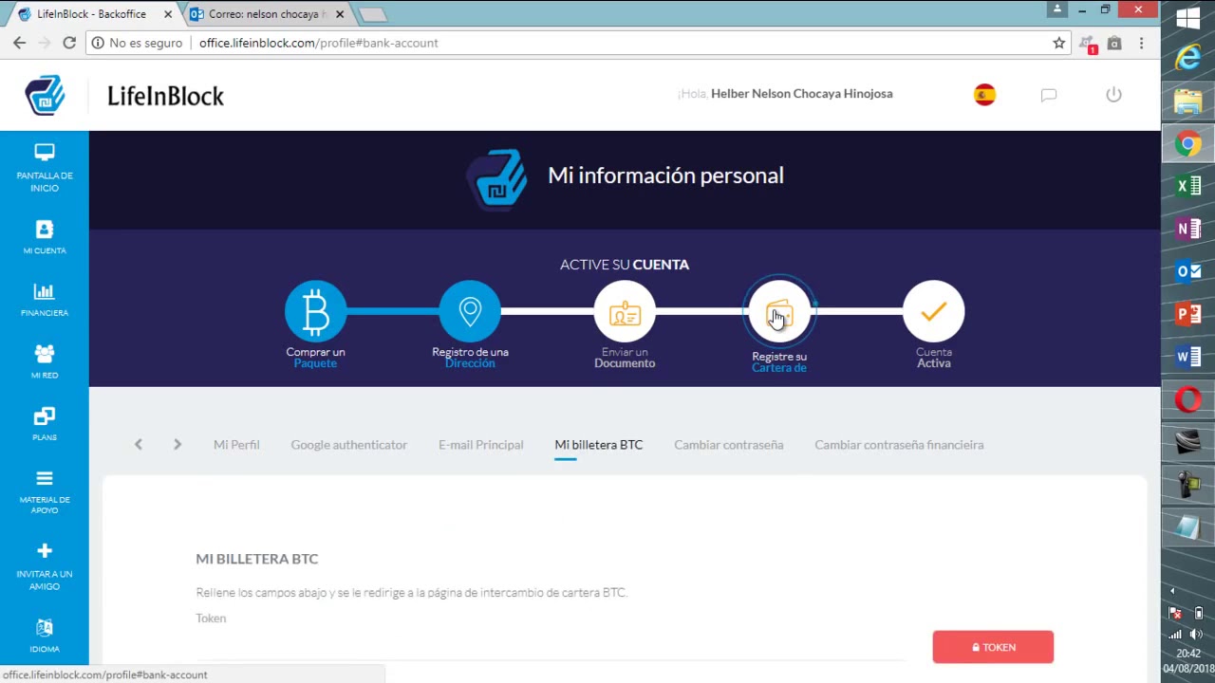Change language via Spanish flag icon
This screenshot has height=683, width=1215.
tap(984, 95)
